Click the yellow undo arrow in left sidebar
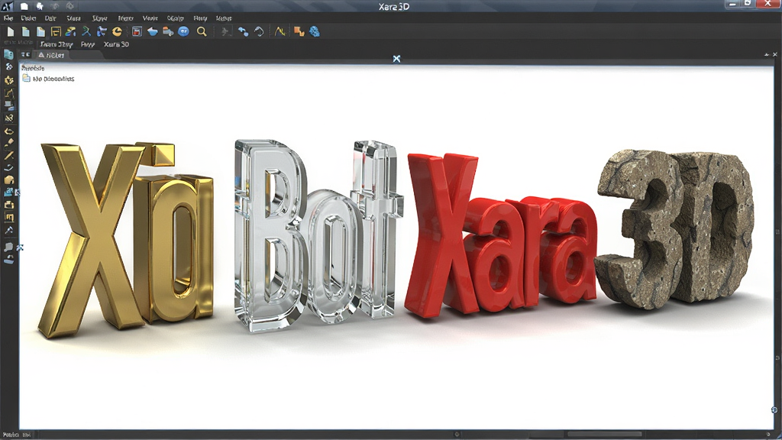782x440 pixels. point(9,131)
